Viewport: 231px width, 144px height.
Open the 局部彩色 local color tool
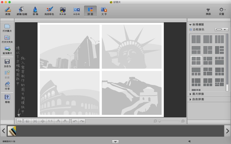(x=49, y=11)
